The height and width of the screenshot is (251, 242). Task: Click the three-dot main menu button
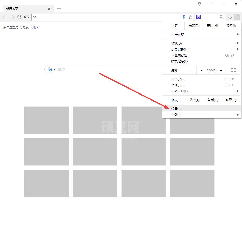pyautogui.click(x=237, y=17)
